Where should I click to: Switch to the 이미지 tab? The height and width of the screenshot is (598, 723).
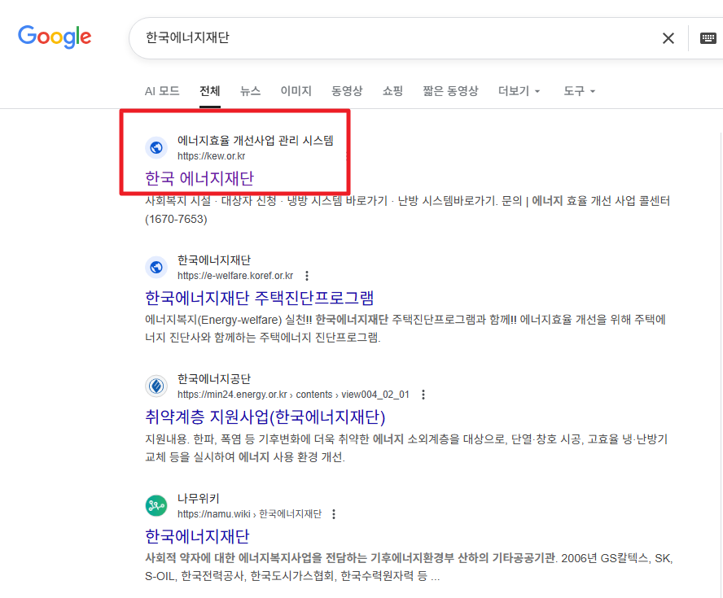click(x=296, y=91)
